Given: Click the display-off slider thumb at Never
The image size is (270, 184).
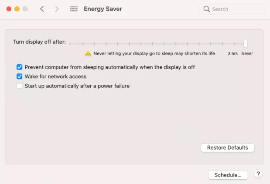Looking at the screenshot, I should 246,43.
